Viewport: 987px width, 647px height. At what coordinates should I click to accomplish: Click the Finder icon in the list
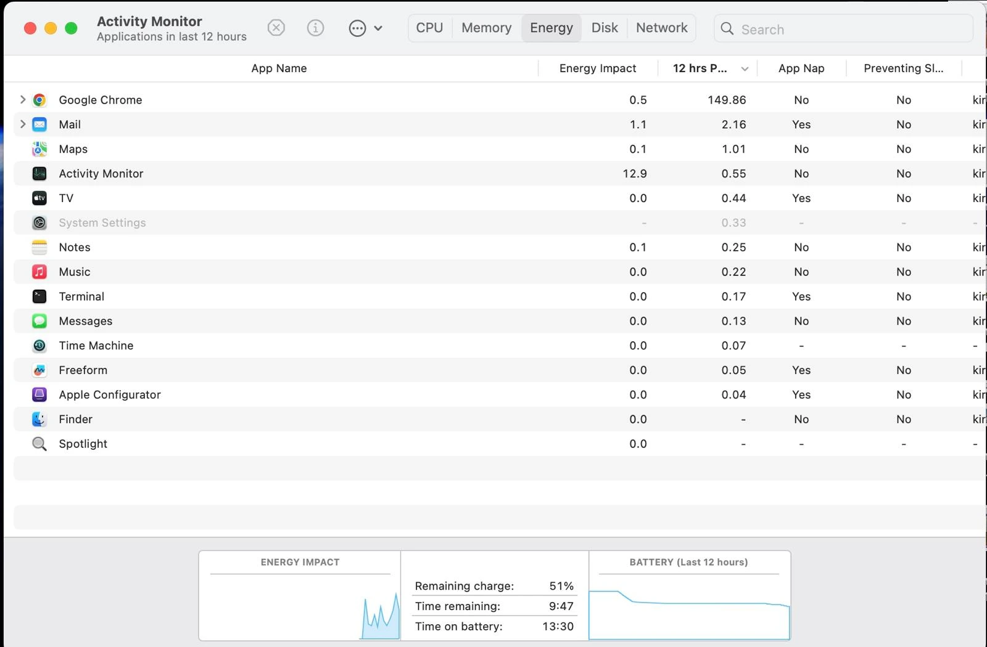pos(39,420)
